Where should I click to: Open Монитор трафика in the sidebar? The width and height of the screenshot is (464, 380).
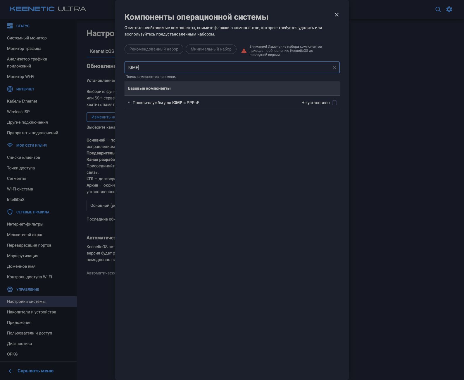pos(24,49)
